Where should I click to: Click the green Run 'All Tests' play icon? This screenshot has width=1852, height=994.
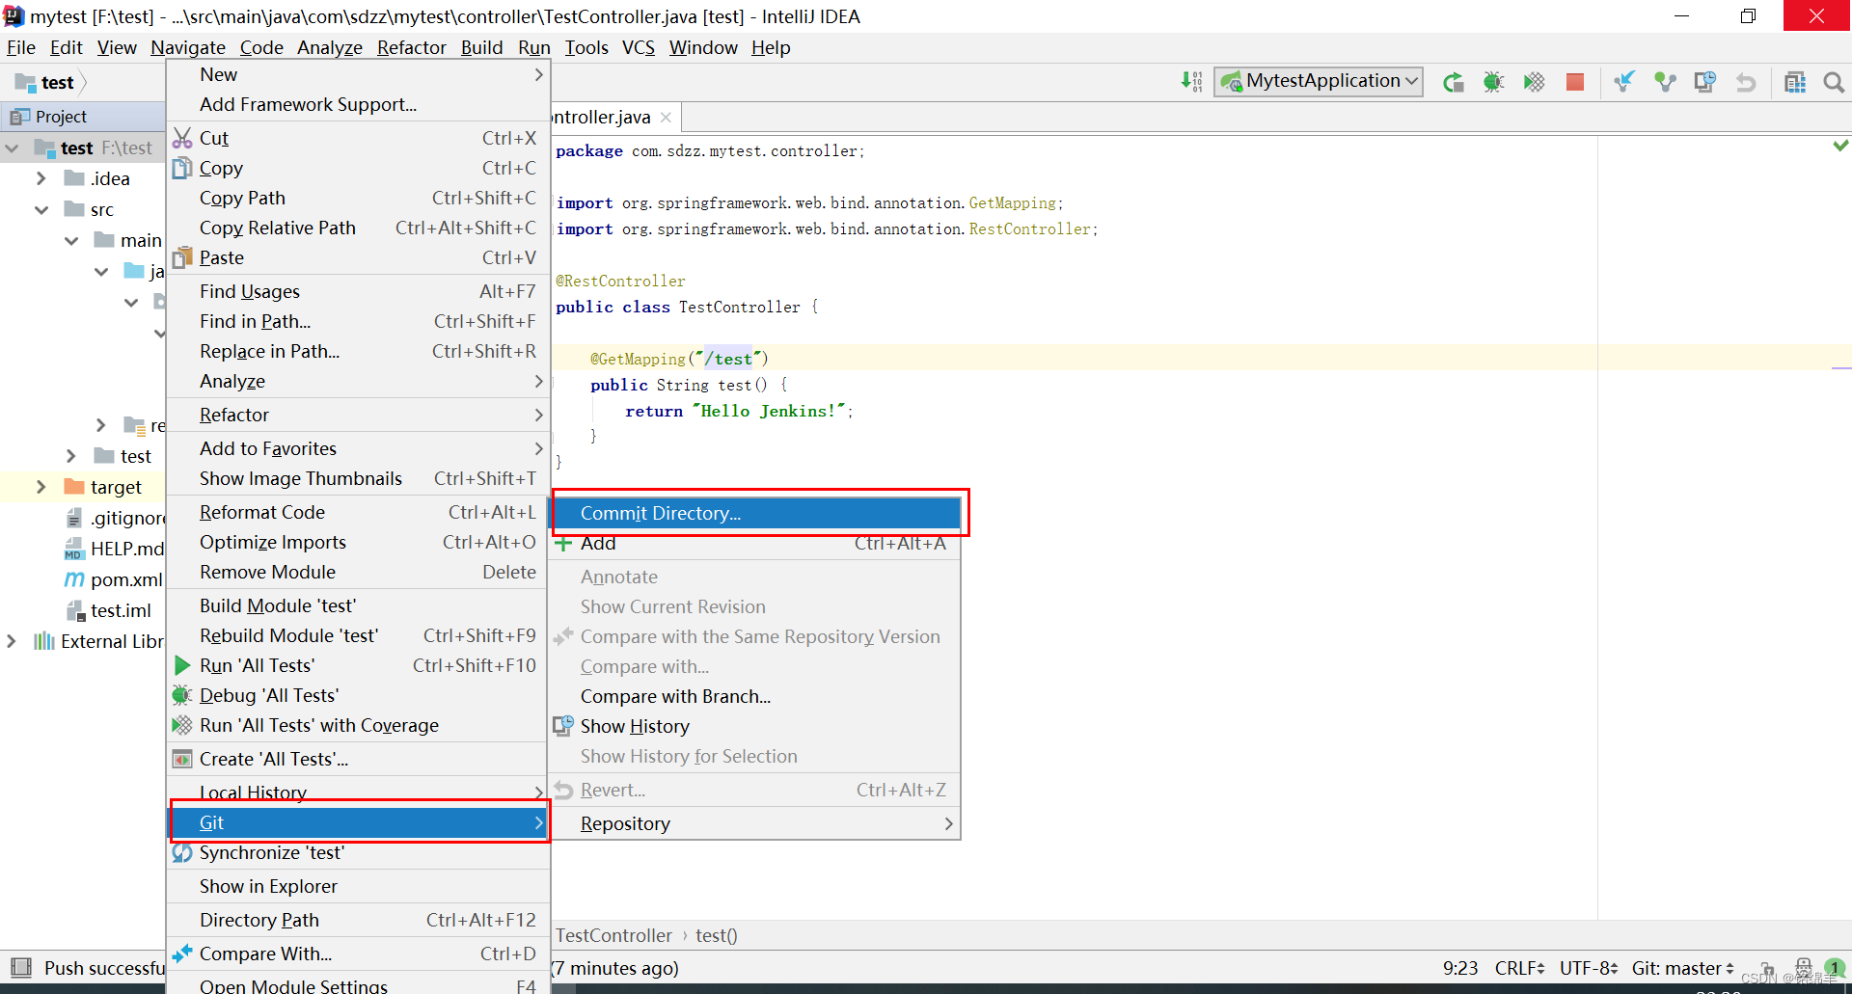point(182,665)
